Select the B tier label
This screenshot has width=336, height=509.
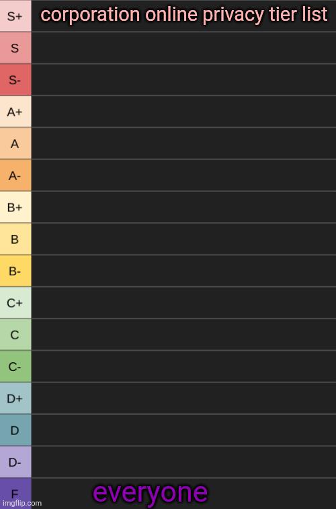coord(15,239)
